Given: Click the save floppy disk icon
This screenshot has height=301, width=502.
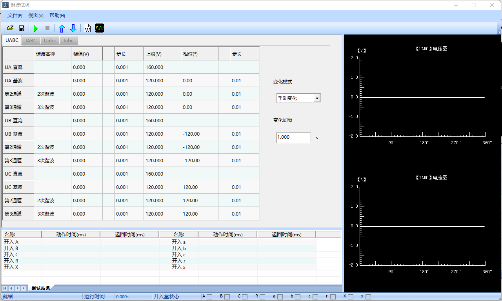Looking at the screenshot, I should pos(22,28).
